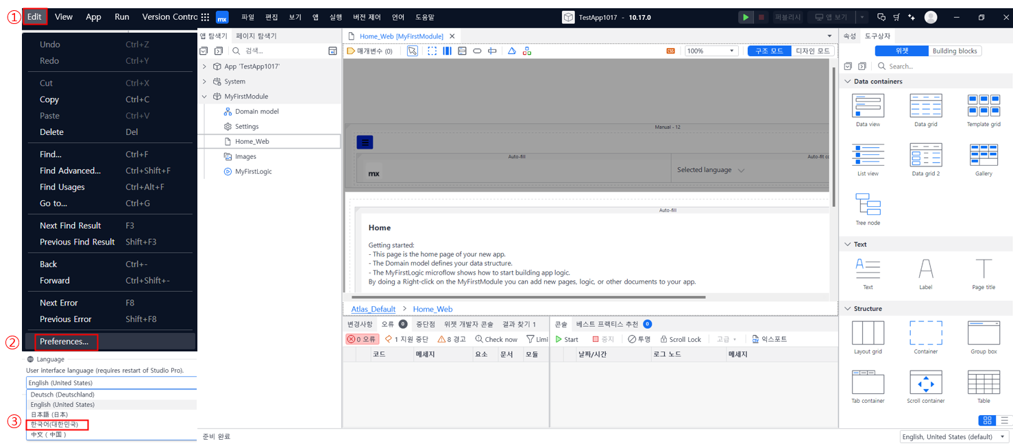Image resolution: width=1013 pixels, height=448 pixels.
Task: Switch the editor to 디자인 모드
Action: 813,51
